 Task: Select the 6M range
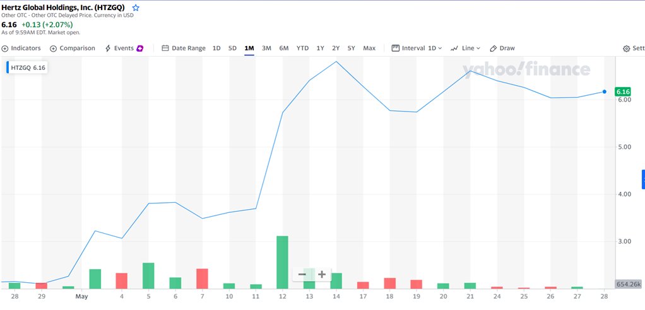coord(284,48)
